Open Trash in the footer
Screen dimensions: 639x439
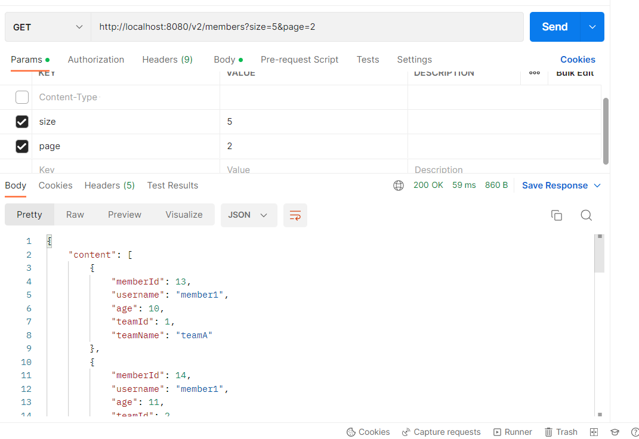[x=561, y=432]
